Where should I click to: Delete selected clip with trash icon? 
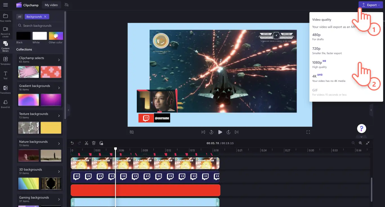94,143
